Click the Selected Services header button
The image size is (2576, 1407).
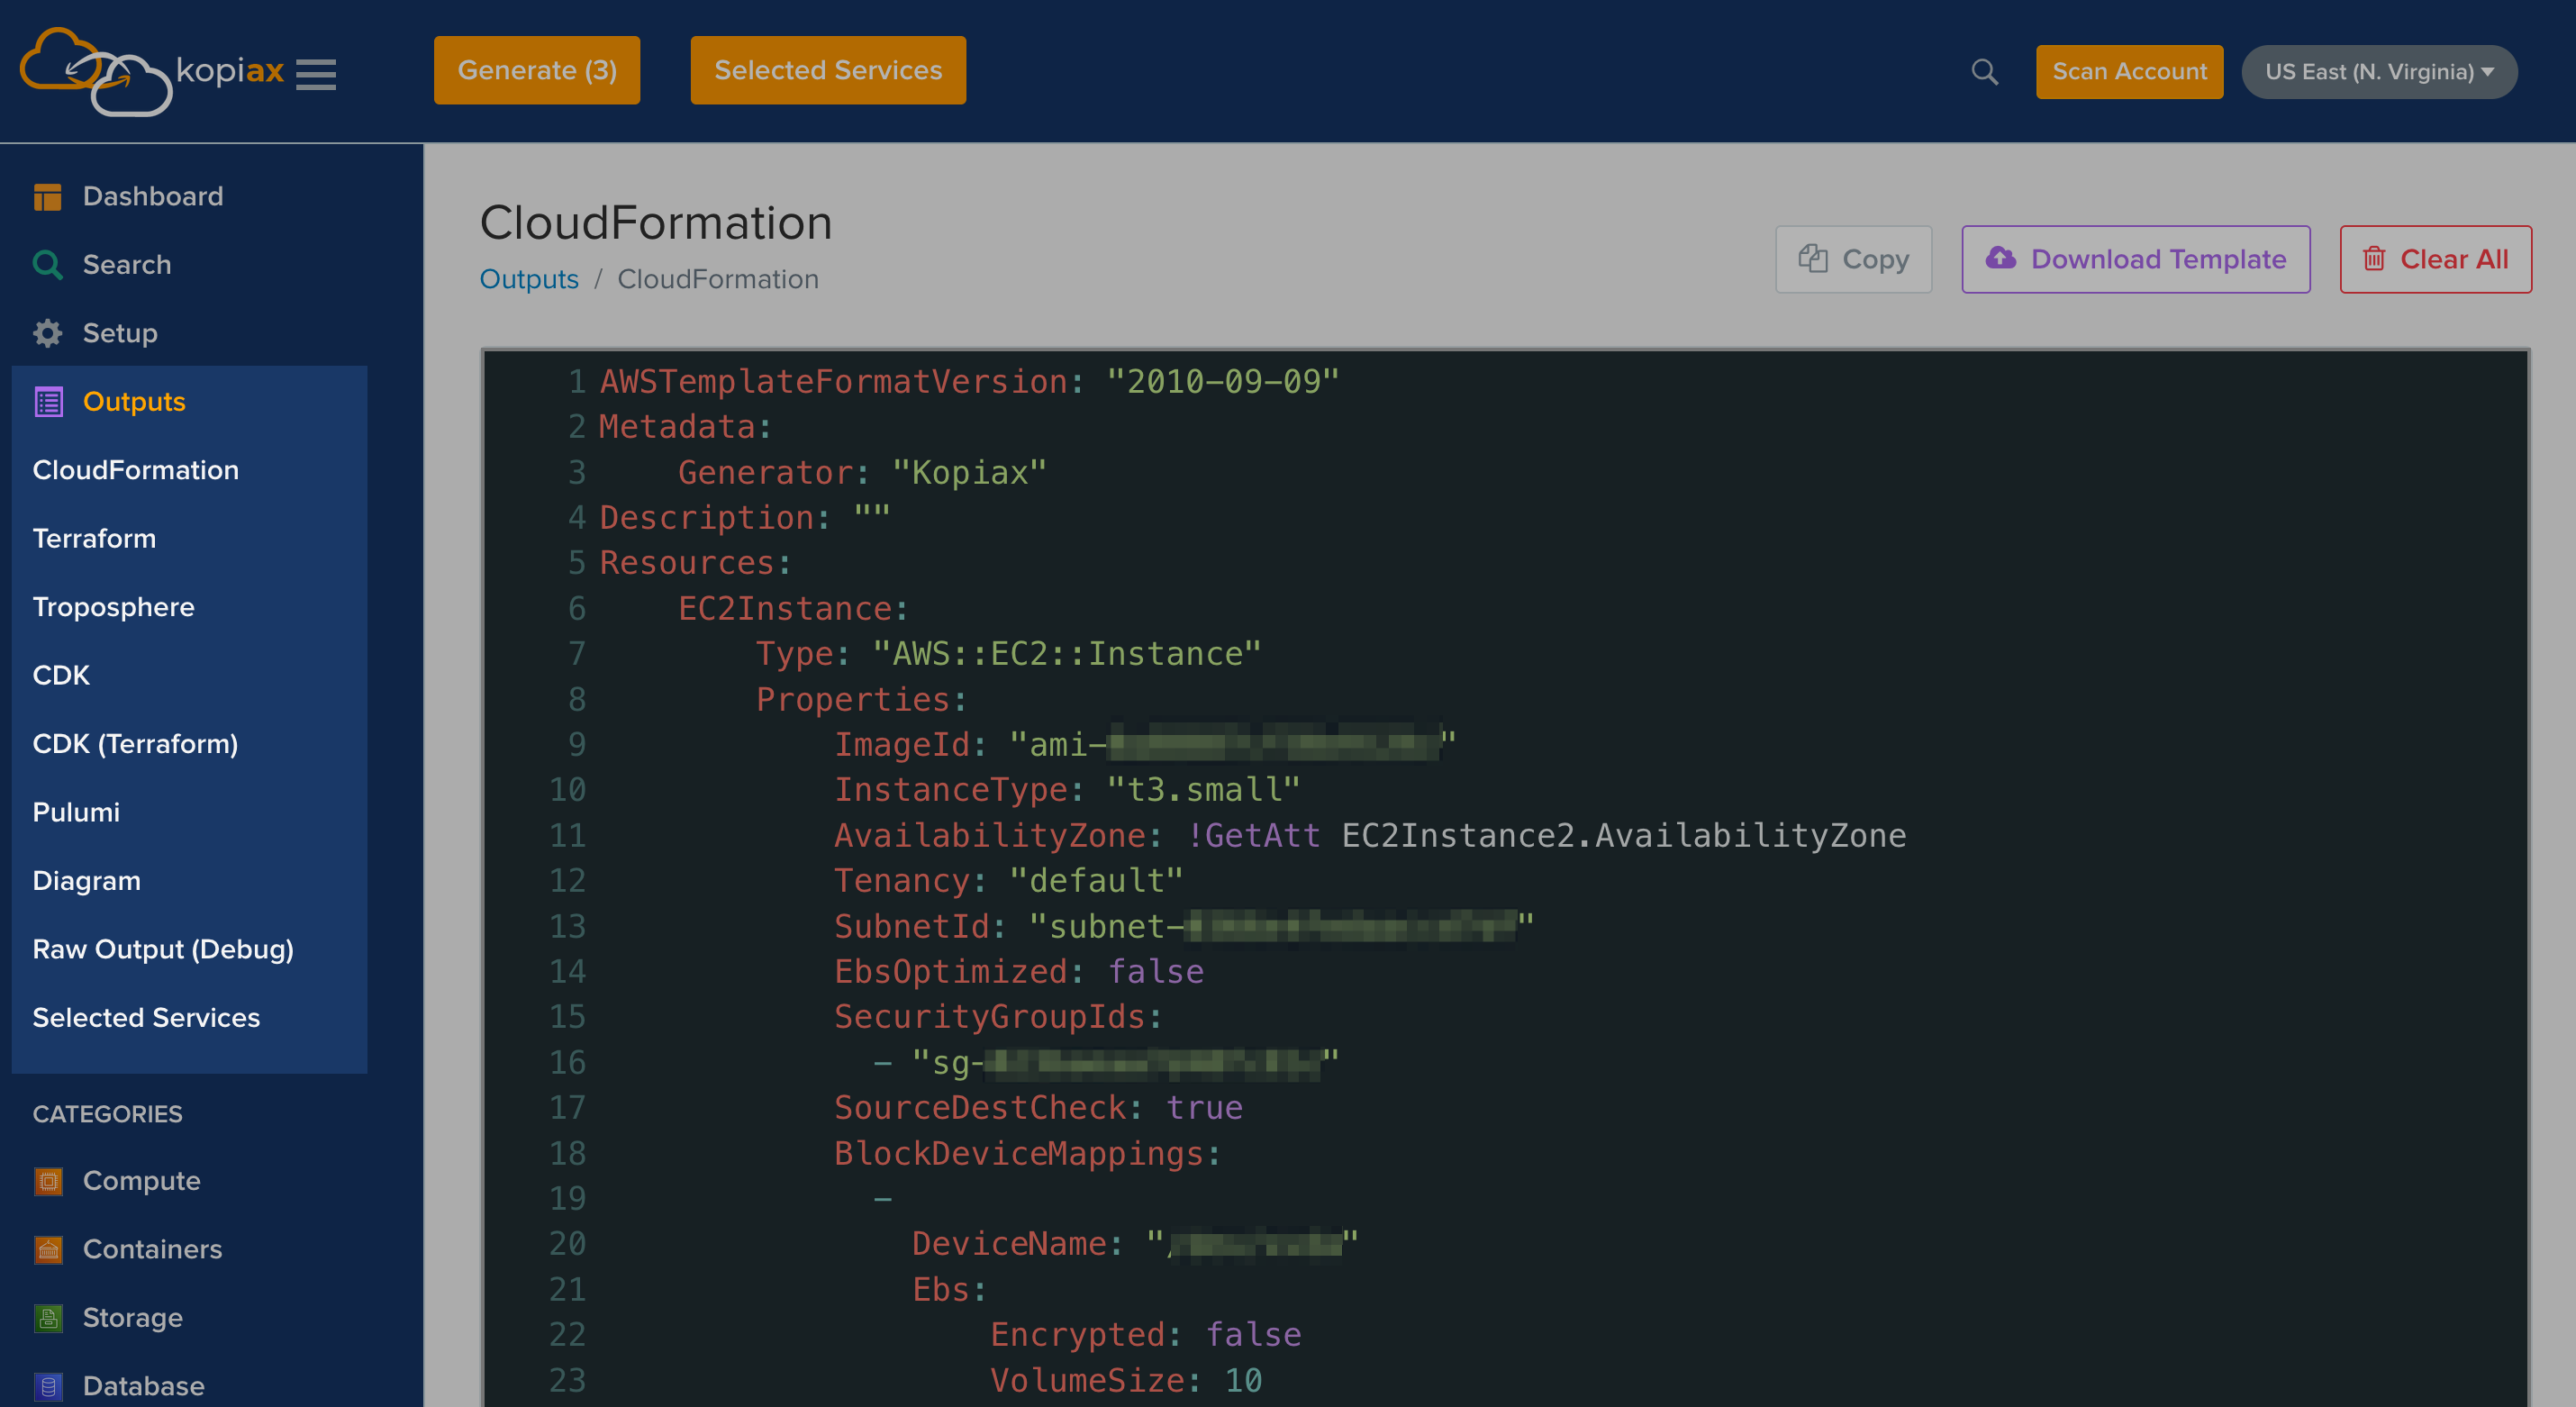(x=828, y=70)
